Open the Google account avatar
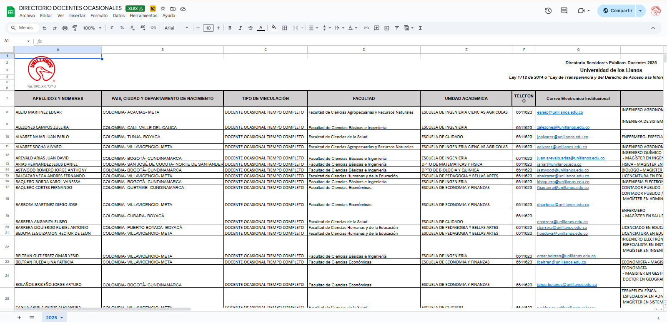The width and height of the screenshot is (667, 323). click(656, 11)
